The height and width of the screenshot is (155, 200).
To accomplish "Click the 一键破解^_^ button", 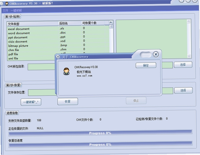I will coord(31,102).
